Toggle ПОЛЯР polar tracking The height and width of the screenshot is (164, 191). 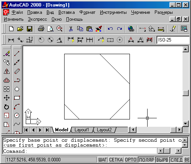pos(146,160)
